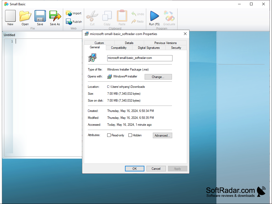272x204 pixels.
Task: Close the Small Basic window
Action: click(263, 4)
